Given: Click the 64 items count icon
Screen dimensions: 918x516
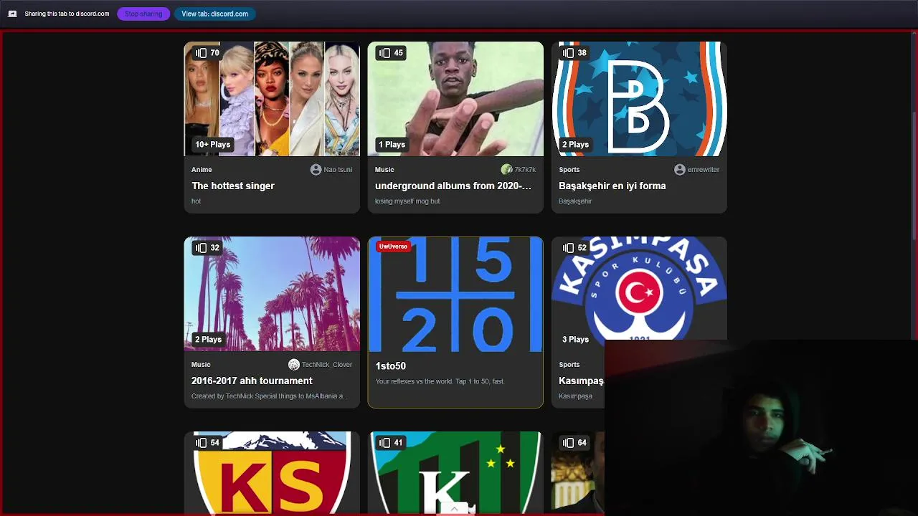Looking at the screenshot, I should point(568,443).
